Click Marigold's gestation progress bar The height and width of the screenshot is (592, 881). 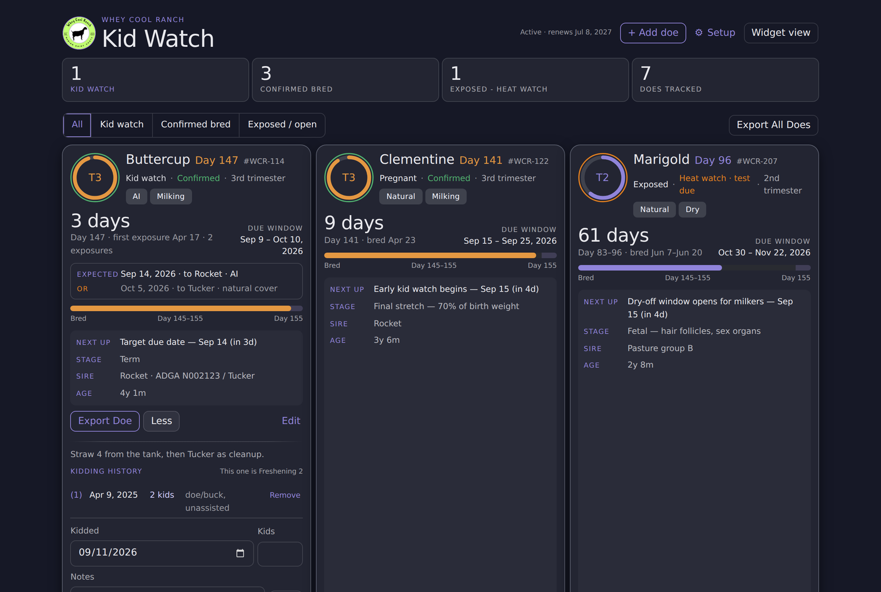coord(694,268)
